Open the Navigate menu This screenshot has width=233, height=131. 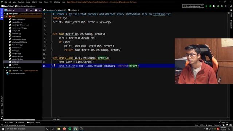coord(21,2)
